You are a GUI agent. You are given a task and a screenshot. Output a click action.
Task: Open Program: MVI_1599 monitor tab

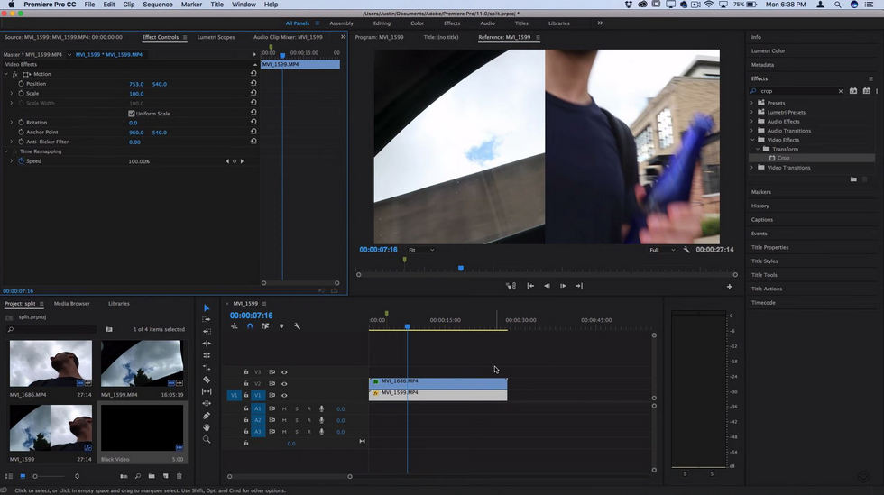[x=379, y=37]
